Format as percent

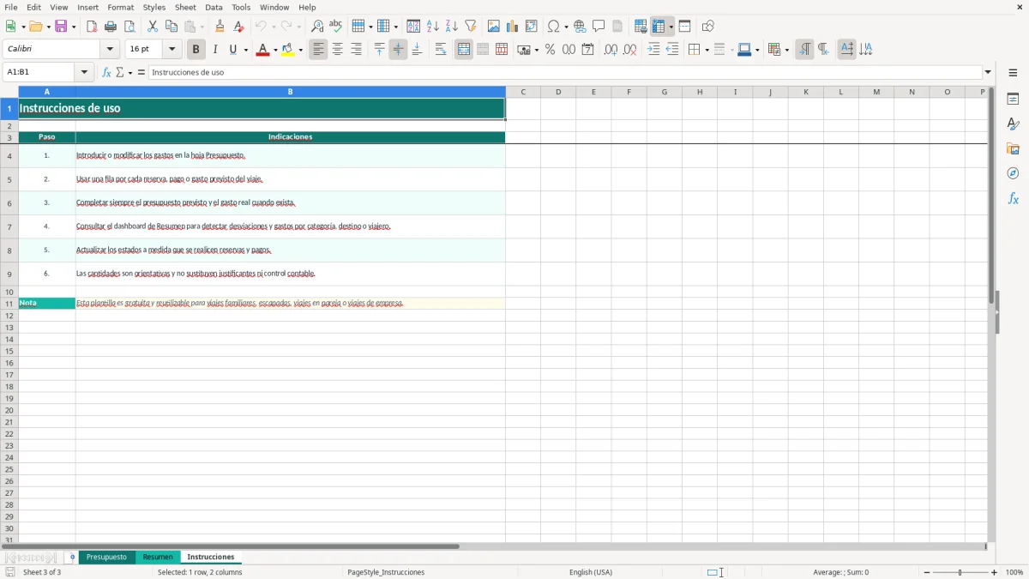[x=551, y=50]
